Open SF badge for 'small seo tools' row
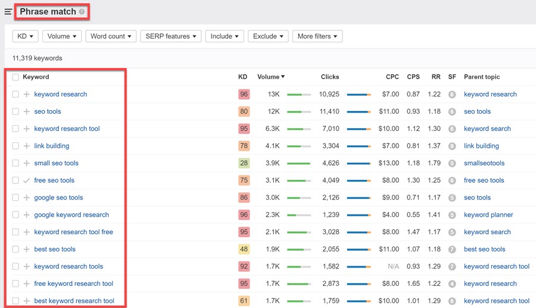This screenshot has height=308, width=536. pos(452,163)
